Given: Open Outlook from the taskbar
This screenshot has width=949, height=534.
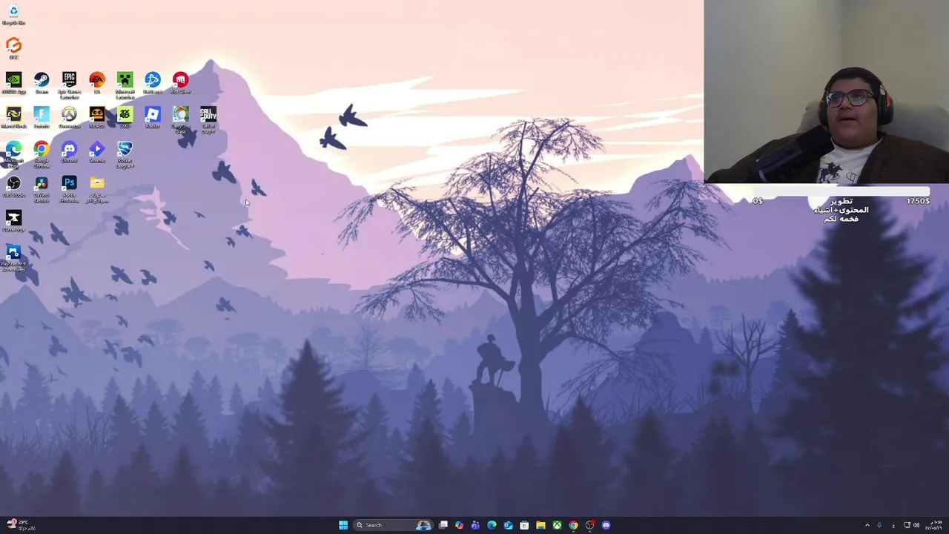Looking at the screenshot, I should click(508, 525).
